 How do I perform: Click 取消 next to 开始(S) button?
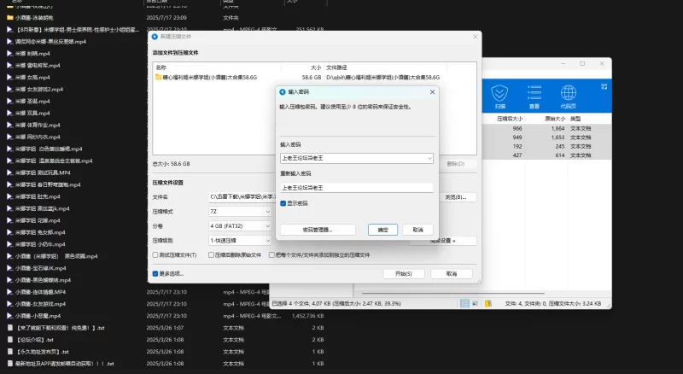pyautogui.click(x=452, y=274)
